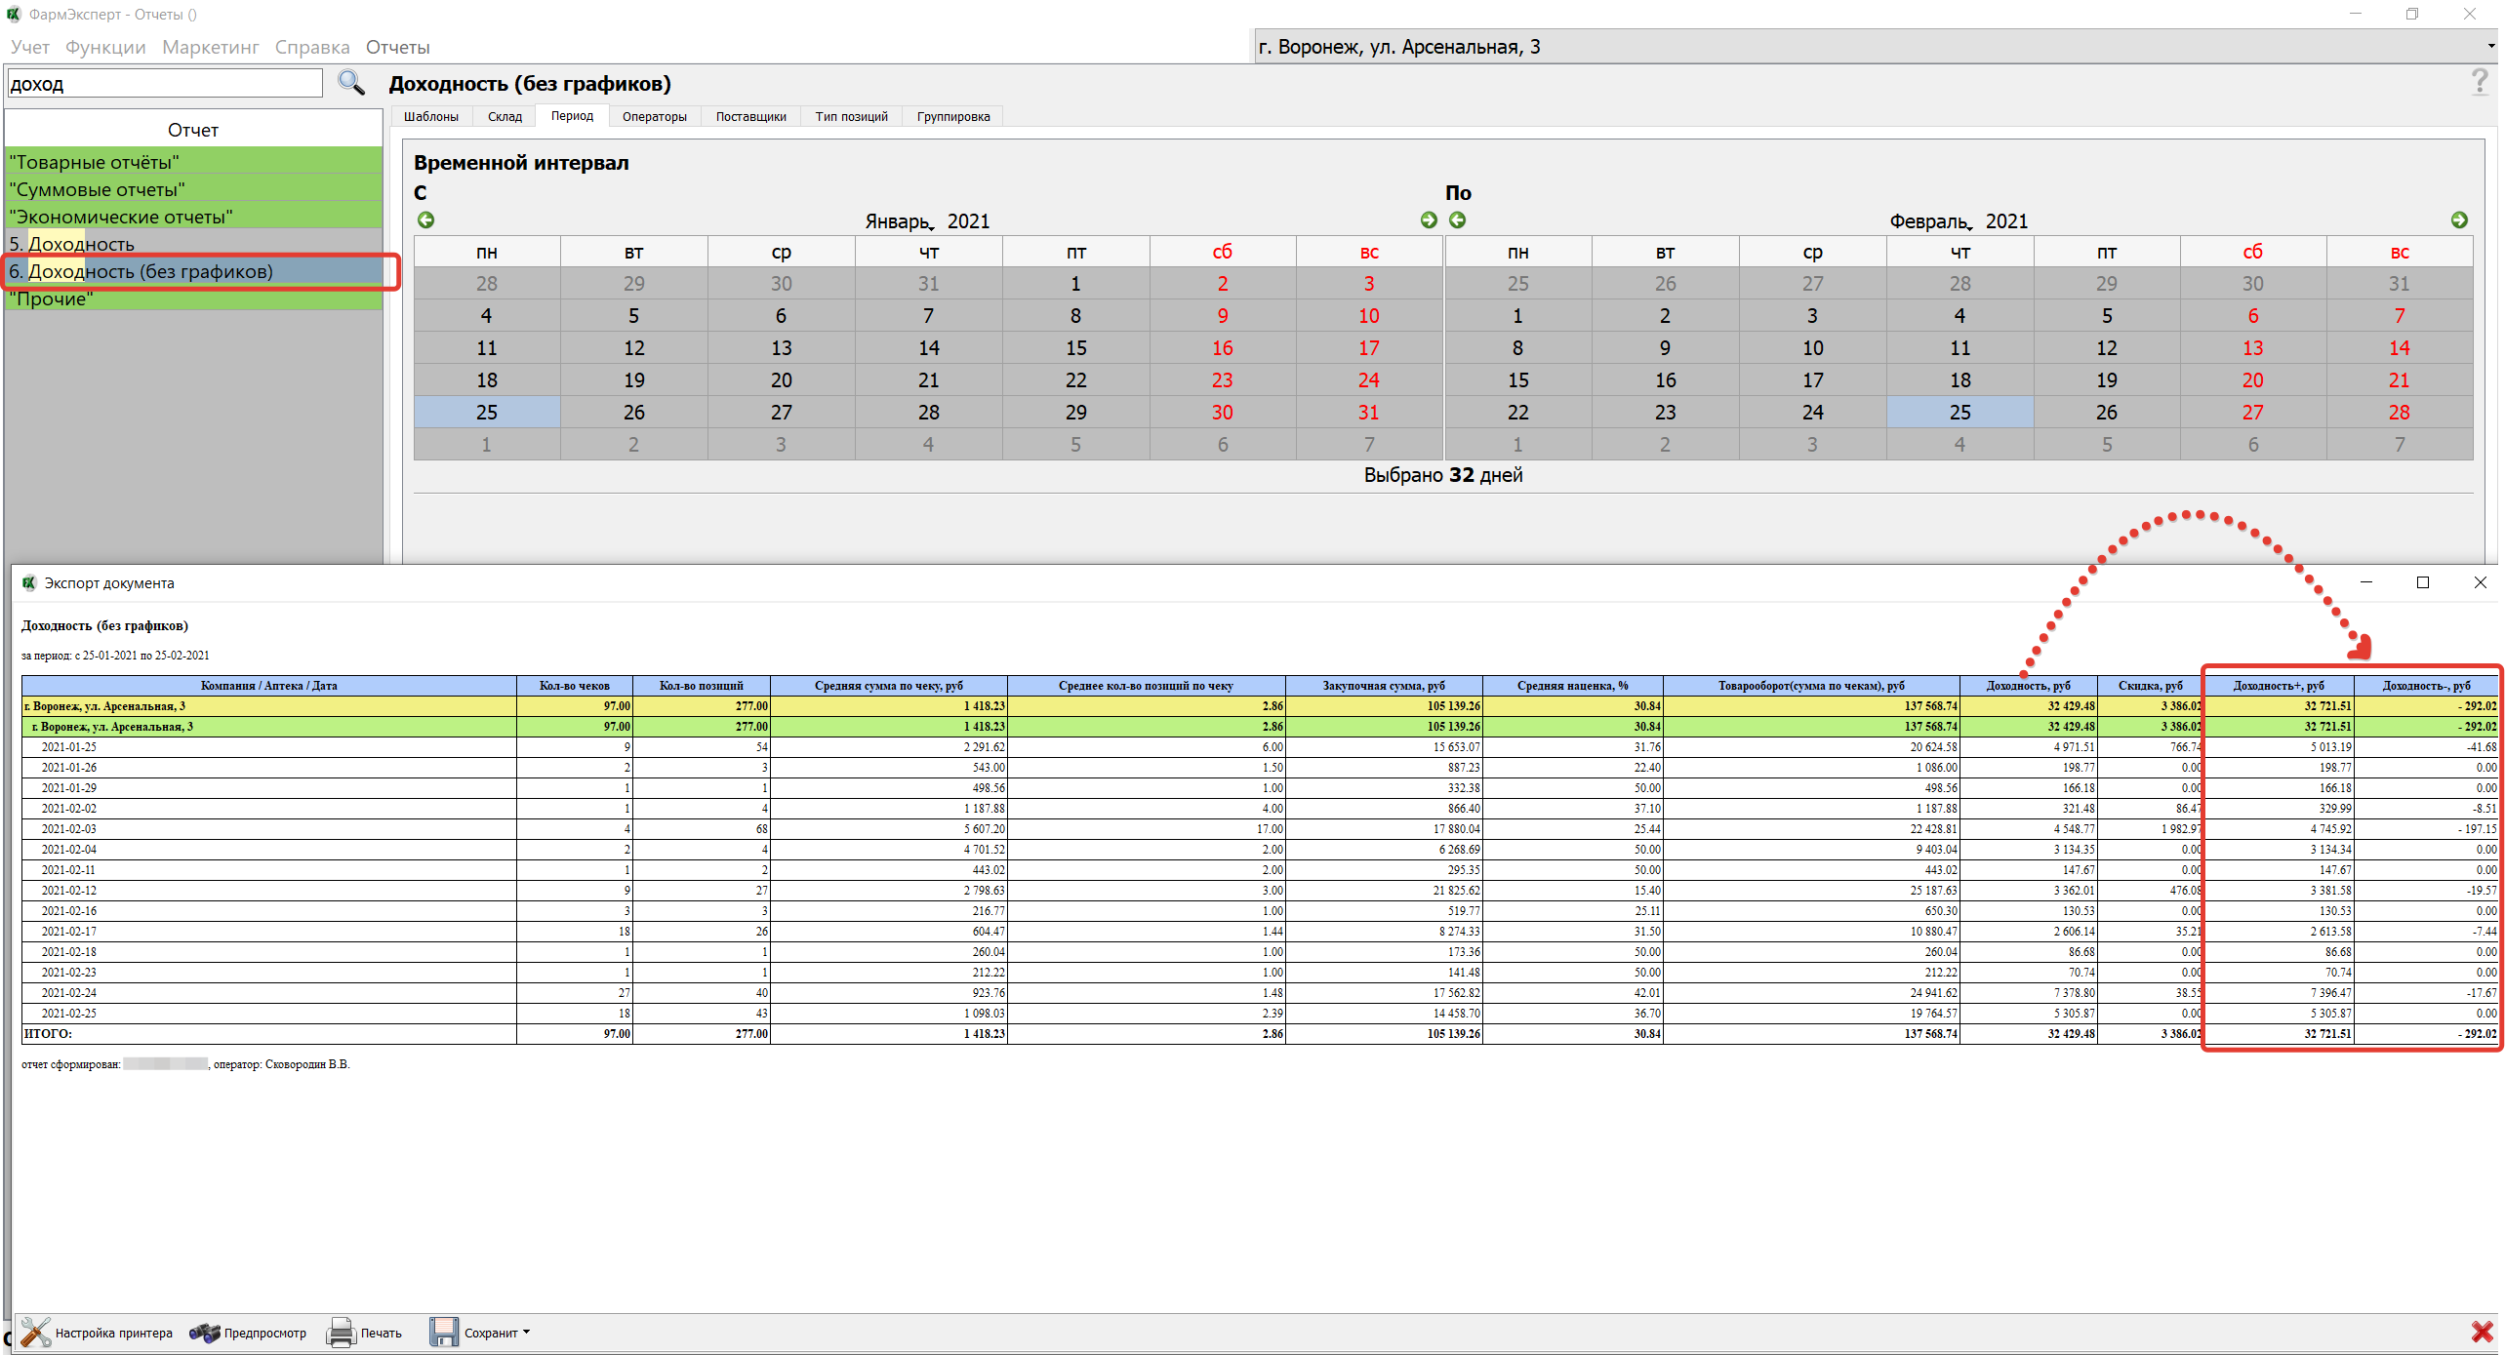Screen dimensions: 2505x1355
Task: Expand the Save dropdown arrow
Action: click(x=527, y=1332)
